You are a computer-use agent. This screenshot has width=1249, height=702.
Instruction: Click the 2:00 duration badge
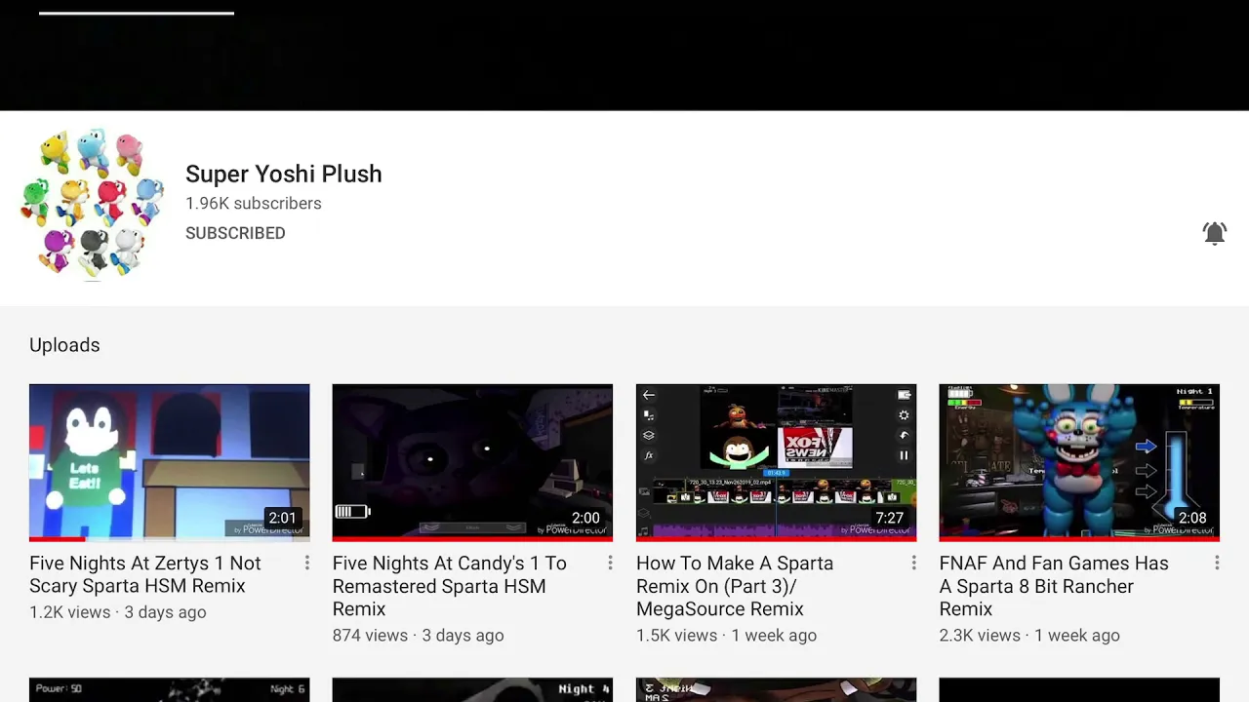585,519
